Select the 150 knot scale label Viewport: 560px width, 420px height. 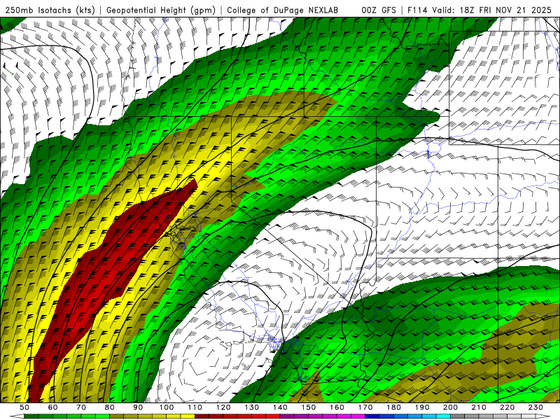point(309,407)
